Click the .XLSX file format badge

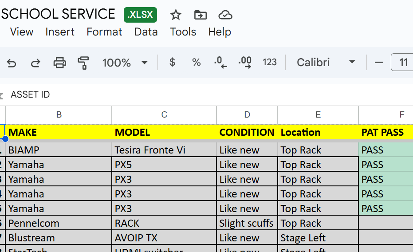click(140, 15)
